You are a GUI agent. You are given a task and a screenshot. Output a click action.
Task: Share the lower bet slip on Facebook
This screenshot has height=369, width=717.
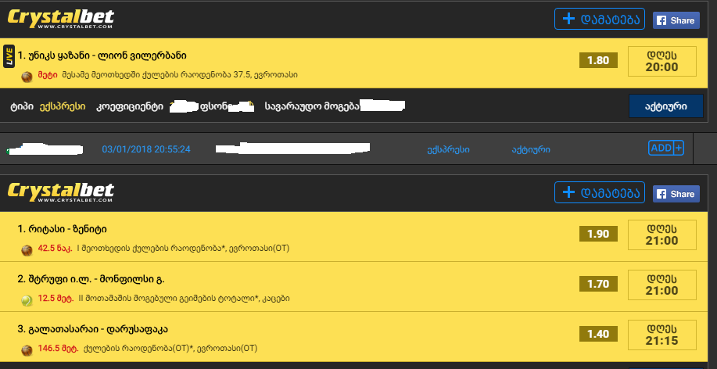[x=676, y=194]
